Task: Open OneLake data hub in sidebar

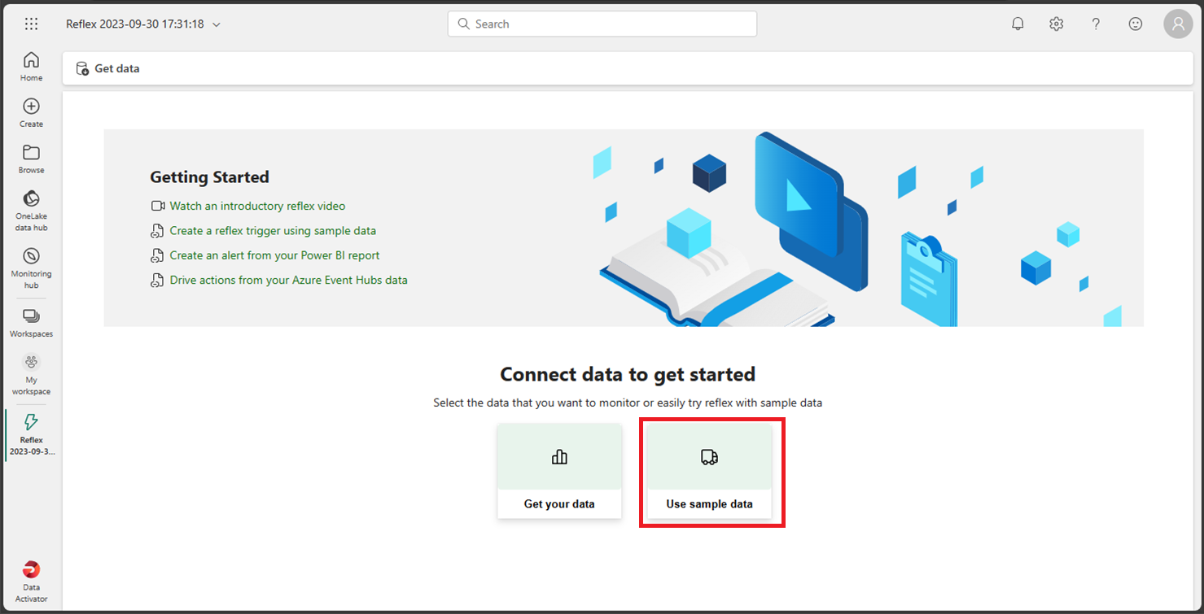Action: point(31,211)
